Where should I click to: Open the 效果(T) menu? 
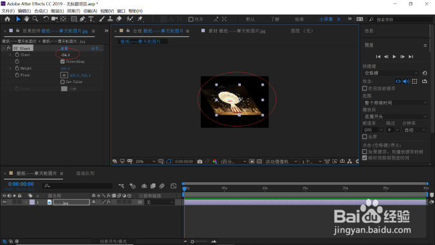pyautogui.click(x=74, y=11)
